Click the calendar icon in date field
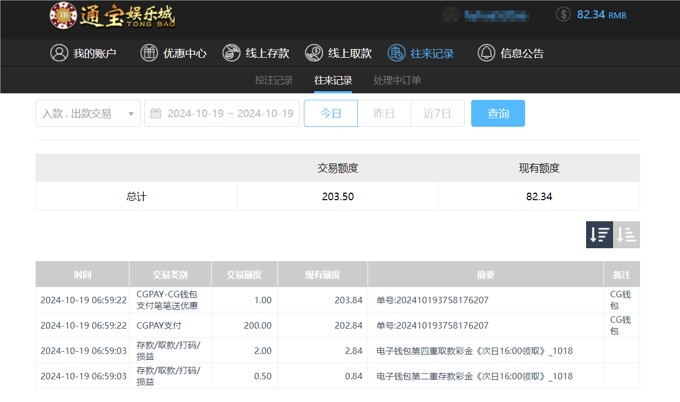680x402 pixels. coord(157,113)
